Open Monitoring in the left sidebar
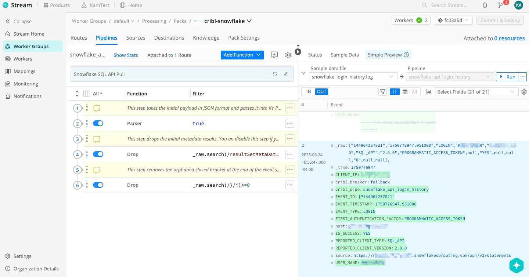 26,84
